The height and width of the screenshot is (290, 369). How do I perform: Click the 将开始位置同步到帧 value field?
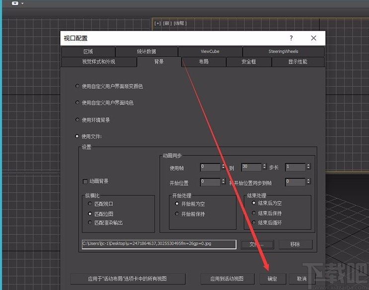point(295,182)
